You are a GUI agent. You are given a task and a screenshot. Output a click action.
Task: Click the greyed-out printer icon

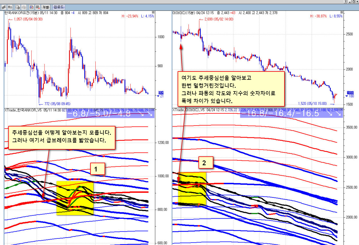tap(24, 7)
